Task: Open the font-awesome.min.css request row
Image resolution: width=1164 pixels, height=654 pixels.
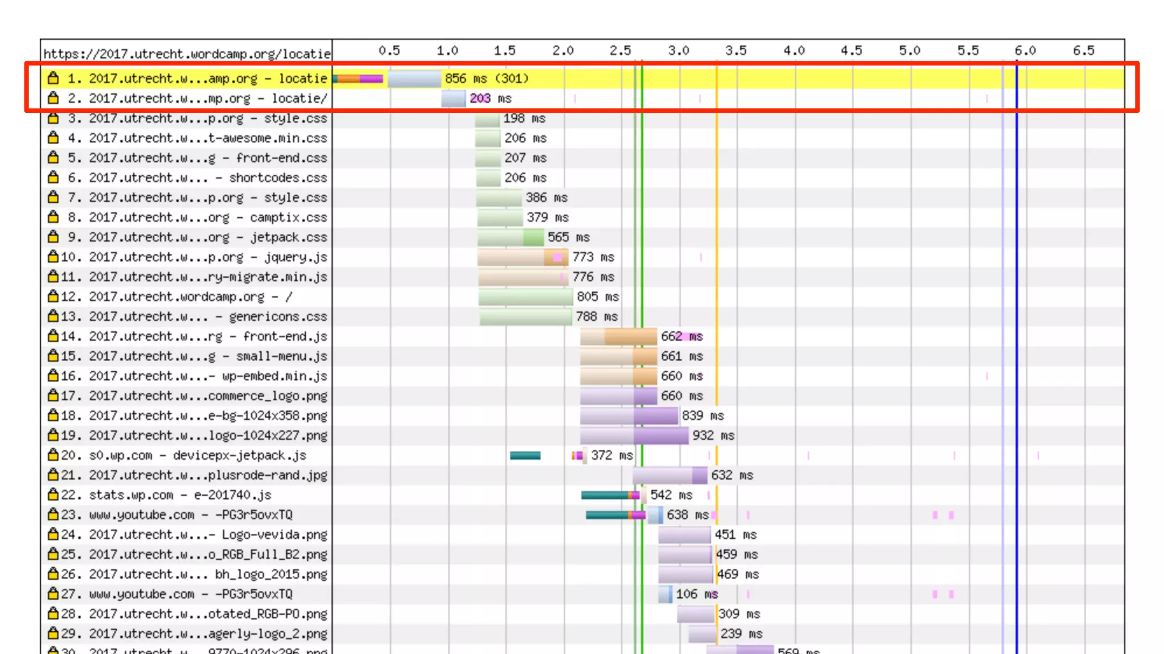Action: pyautogui.click(x=208, y=138)
